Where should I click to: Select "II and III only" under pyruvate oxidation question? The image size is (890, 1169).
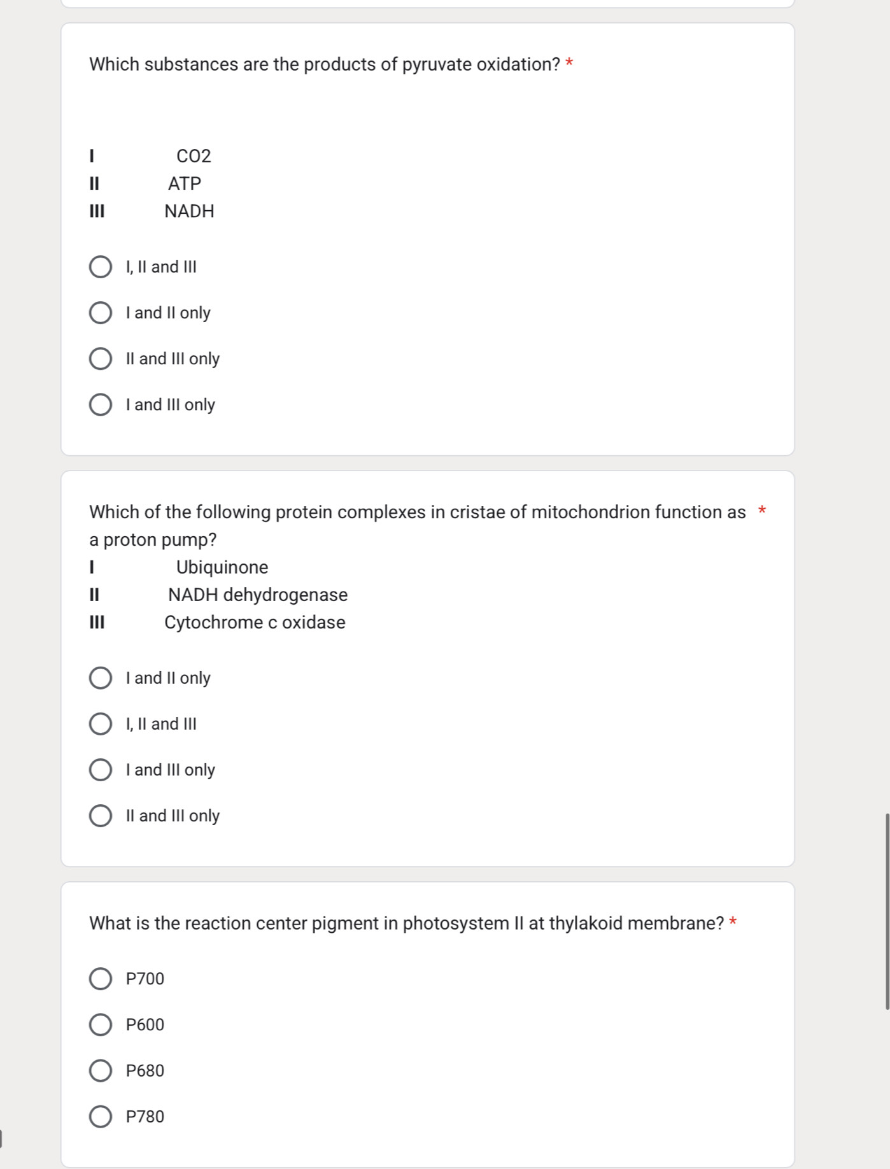click(x=102, y=358)
